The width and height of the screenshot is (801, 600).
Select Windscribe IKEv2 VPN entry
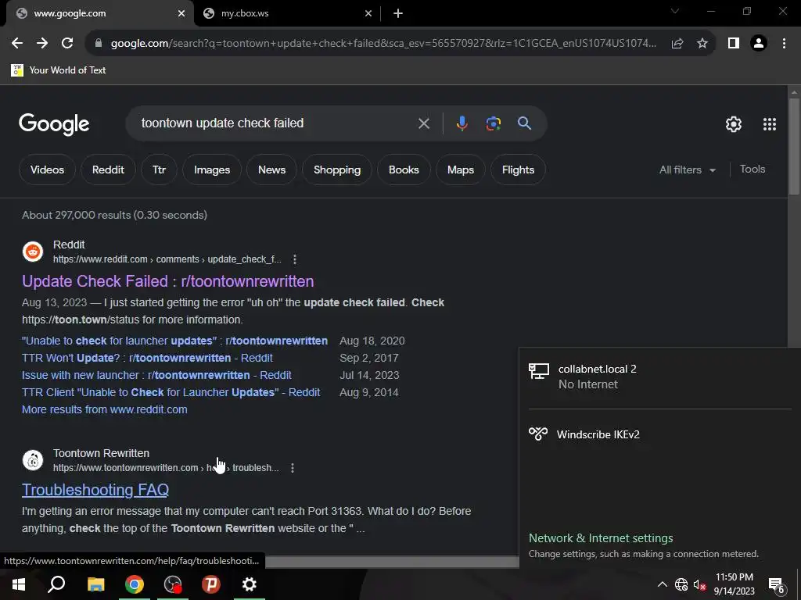(x=660, y=434)
